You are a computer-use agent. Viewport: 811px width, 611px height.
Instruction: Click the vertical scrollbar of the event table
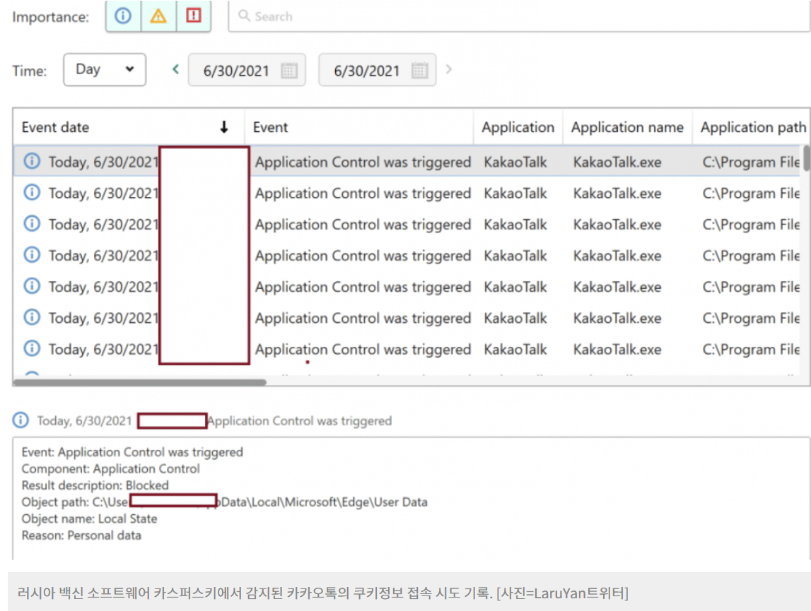pyautogui.click(x=806, y=158)
